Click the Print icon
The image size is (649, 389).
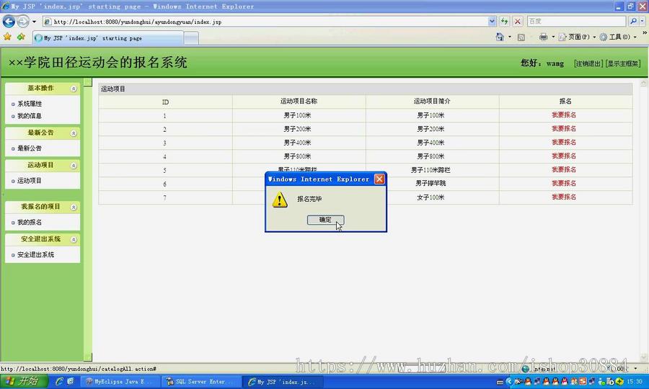(544, 37)
